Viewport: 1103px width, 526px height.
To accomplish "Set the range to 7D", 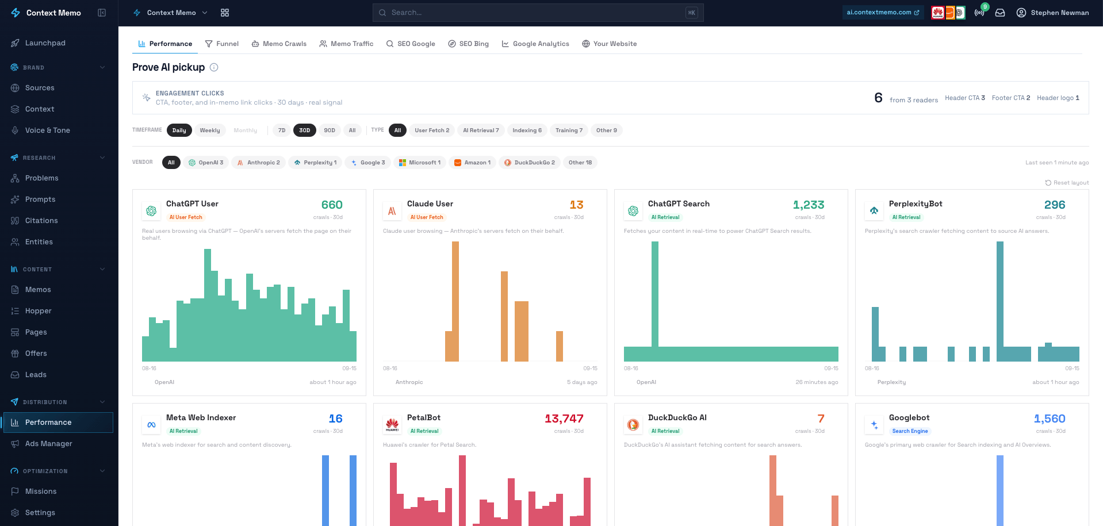I will click(x=282, y=130).
